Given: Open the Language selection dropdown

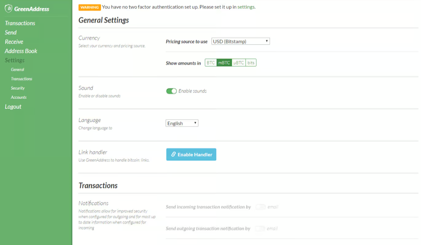Looking at the screenshot, I should (x=181, y=123).
